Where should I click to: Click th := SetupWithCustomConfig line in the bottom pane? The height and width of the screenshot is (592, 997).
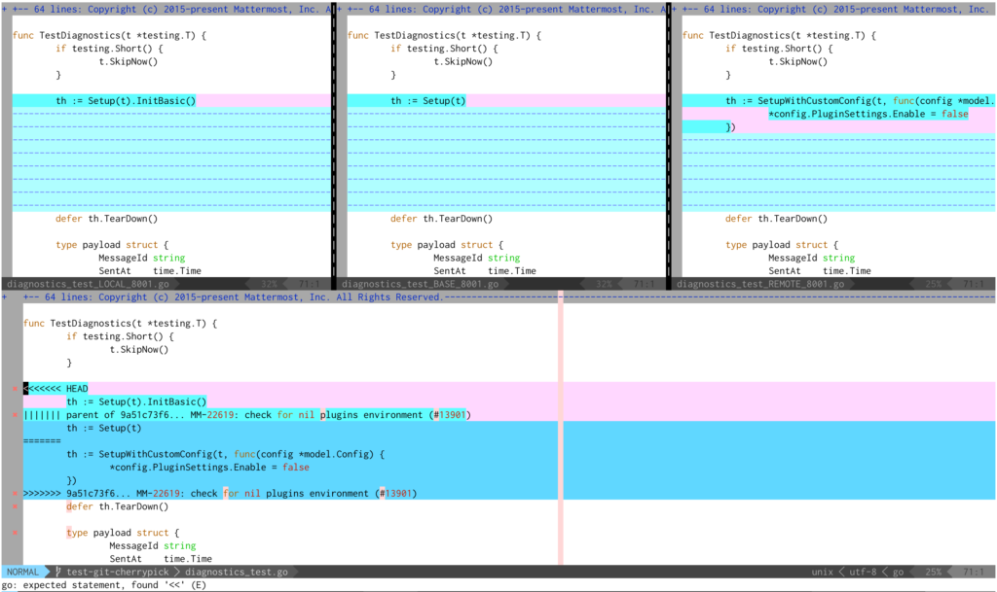(x=225, y=454)
